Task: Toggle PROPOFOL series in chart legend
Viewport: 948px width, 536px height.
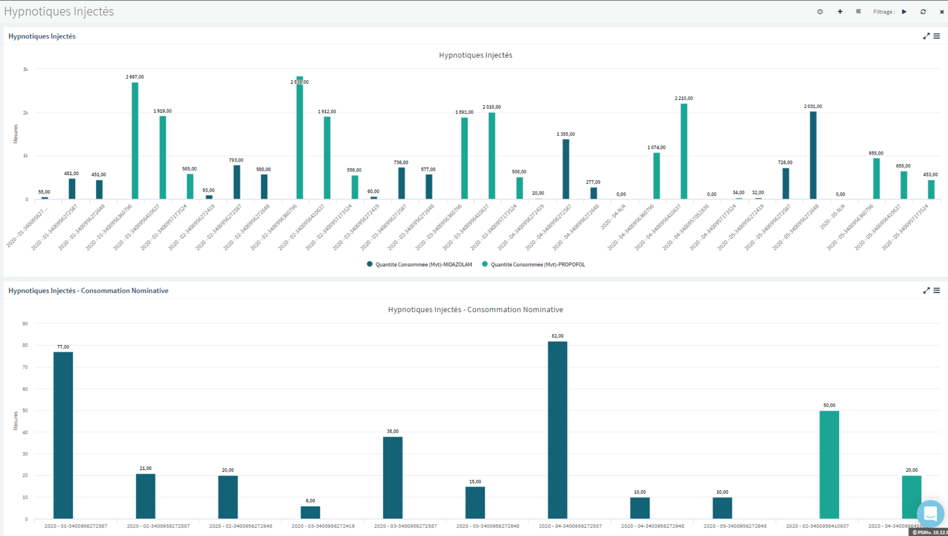Action: tap(537, 264)
